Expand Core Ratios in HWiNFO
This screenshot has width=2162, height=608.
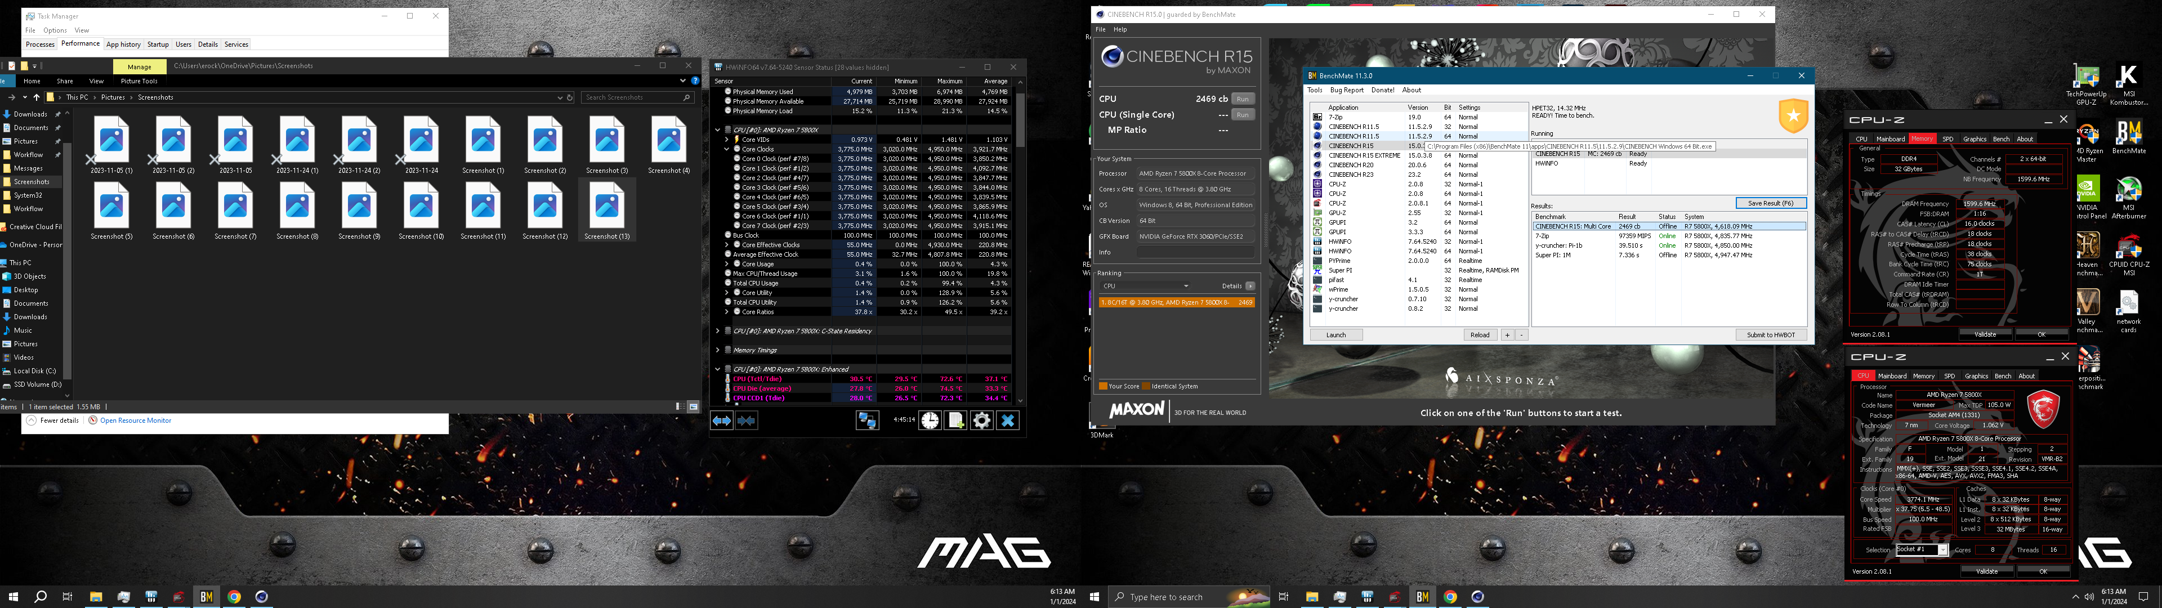tap(727, 312)
